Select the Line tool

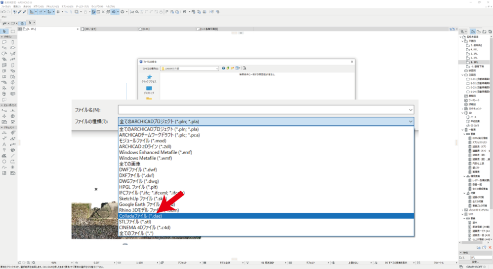click(x=12, y=156)
